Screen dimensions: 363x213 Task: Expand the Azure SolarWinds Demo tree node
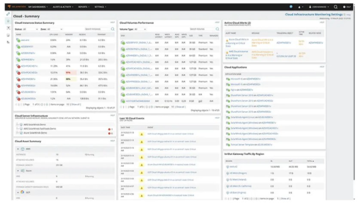coord(18,133)
